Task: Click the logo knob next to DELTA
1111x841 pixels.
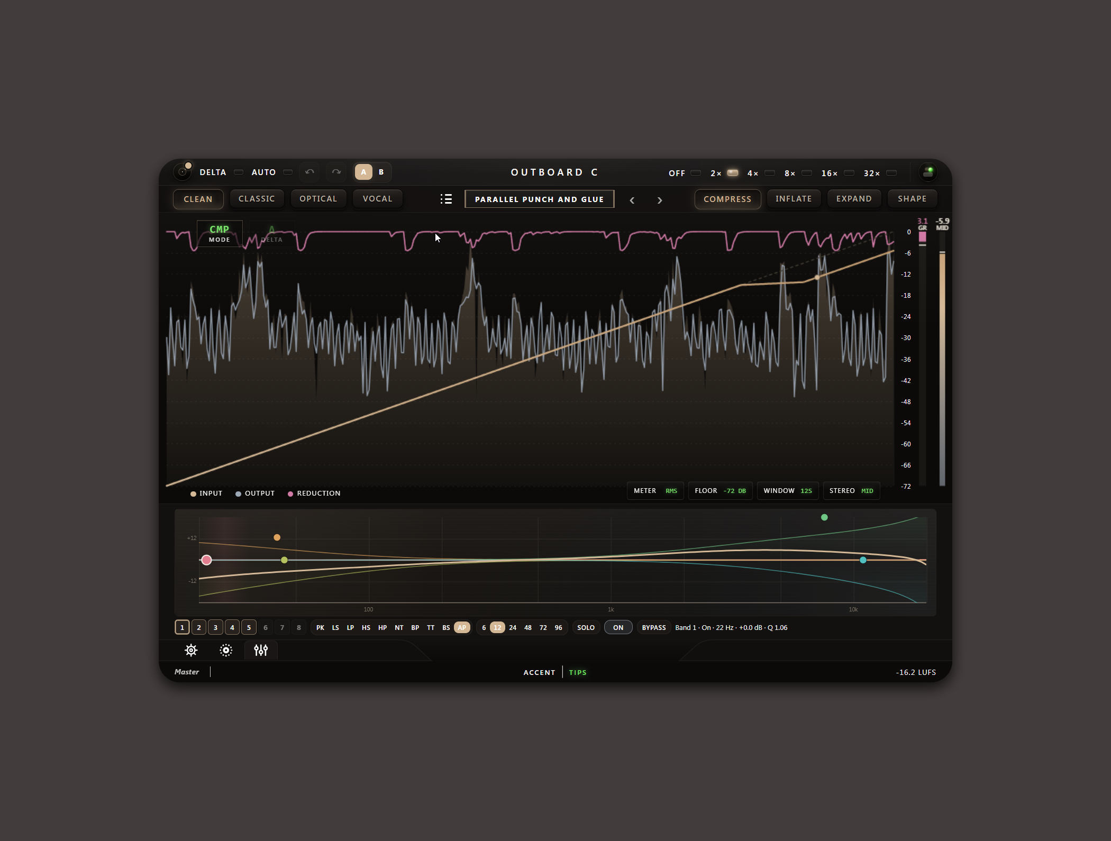Action: (x=183, y=172)
